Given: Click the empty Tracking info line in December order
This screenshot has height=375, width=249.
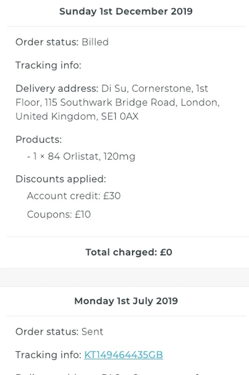Looking at the screenshot, I should click(x=49, y=65).
